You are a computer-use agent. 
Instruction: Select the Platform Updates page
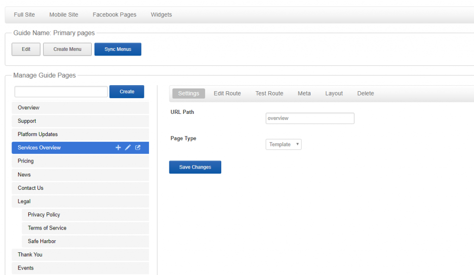click(x=81, y=134)
